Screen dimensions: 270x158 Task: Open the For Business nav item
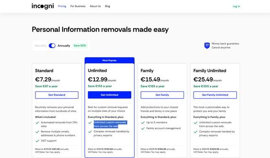pos(78,6)
